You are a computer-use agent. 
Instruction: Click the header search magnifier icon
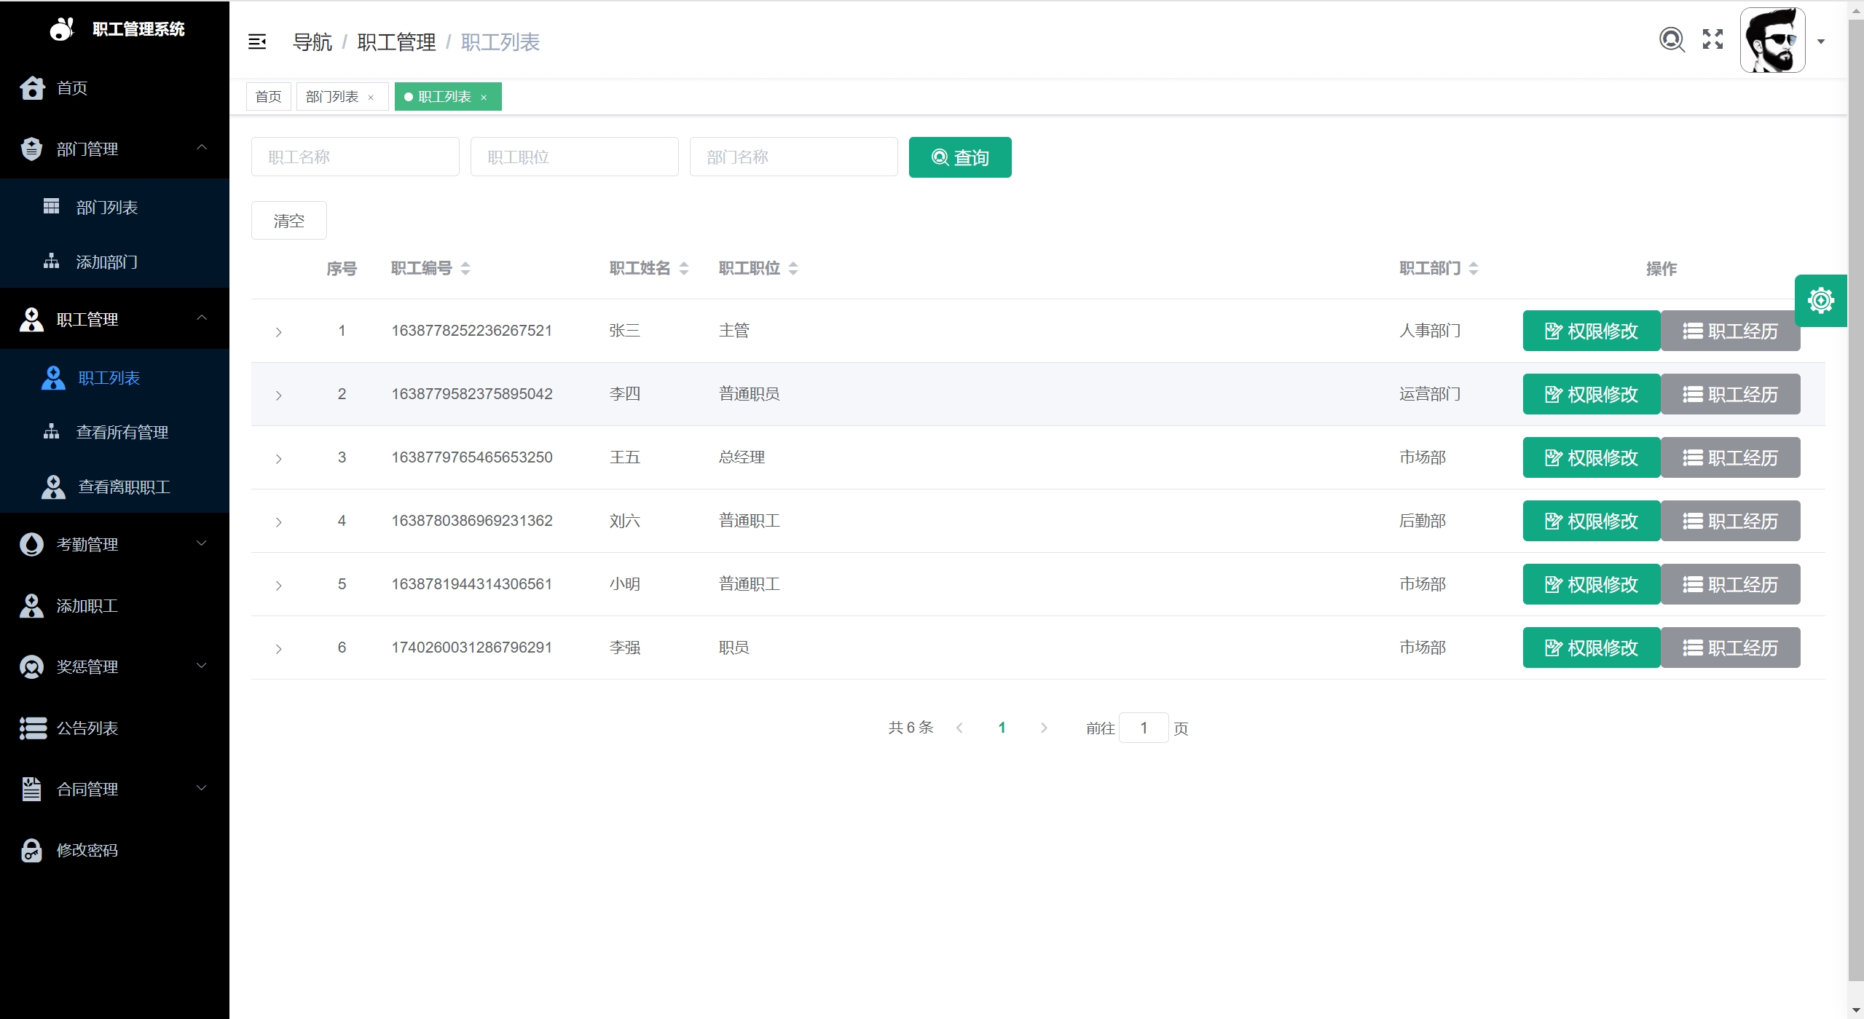[1671, 39]
